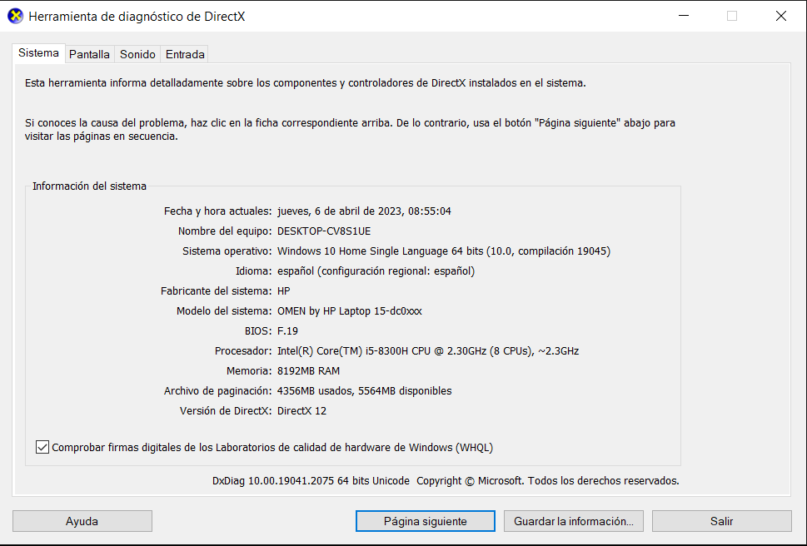Click the window title Herramienta de diagnóstico de DirectX
This screenshot has height=546, width=807.
click(x=137, y=17)
